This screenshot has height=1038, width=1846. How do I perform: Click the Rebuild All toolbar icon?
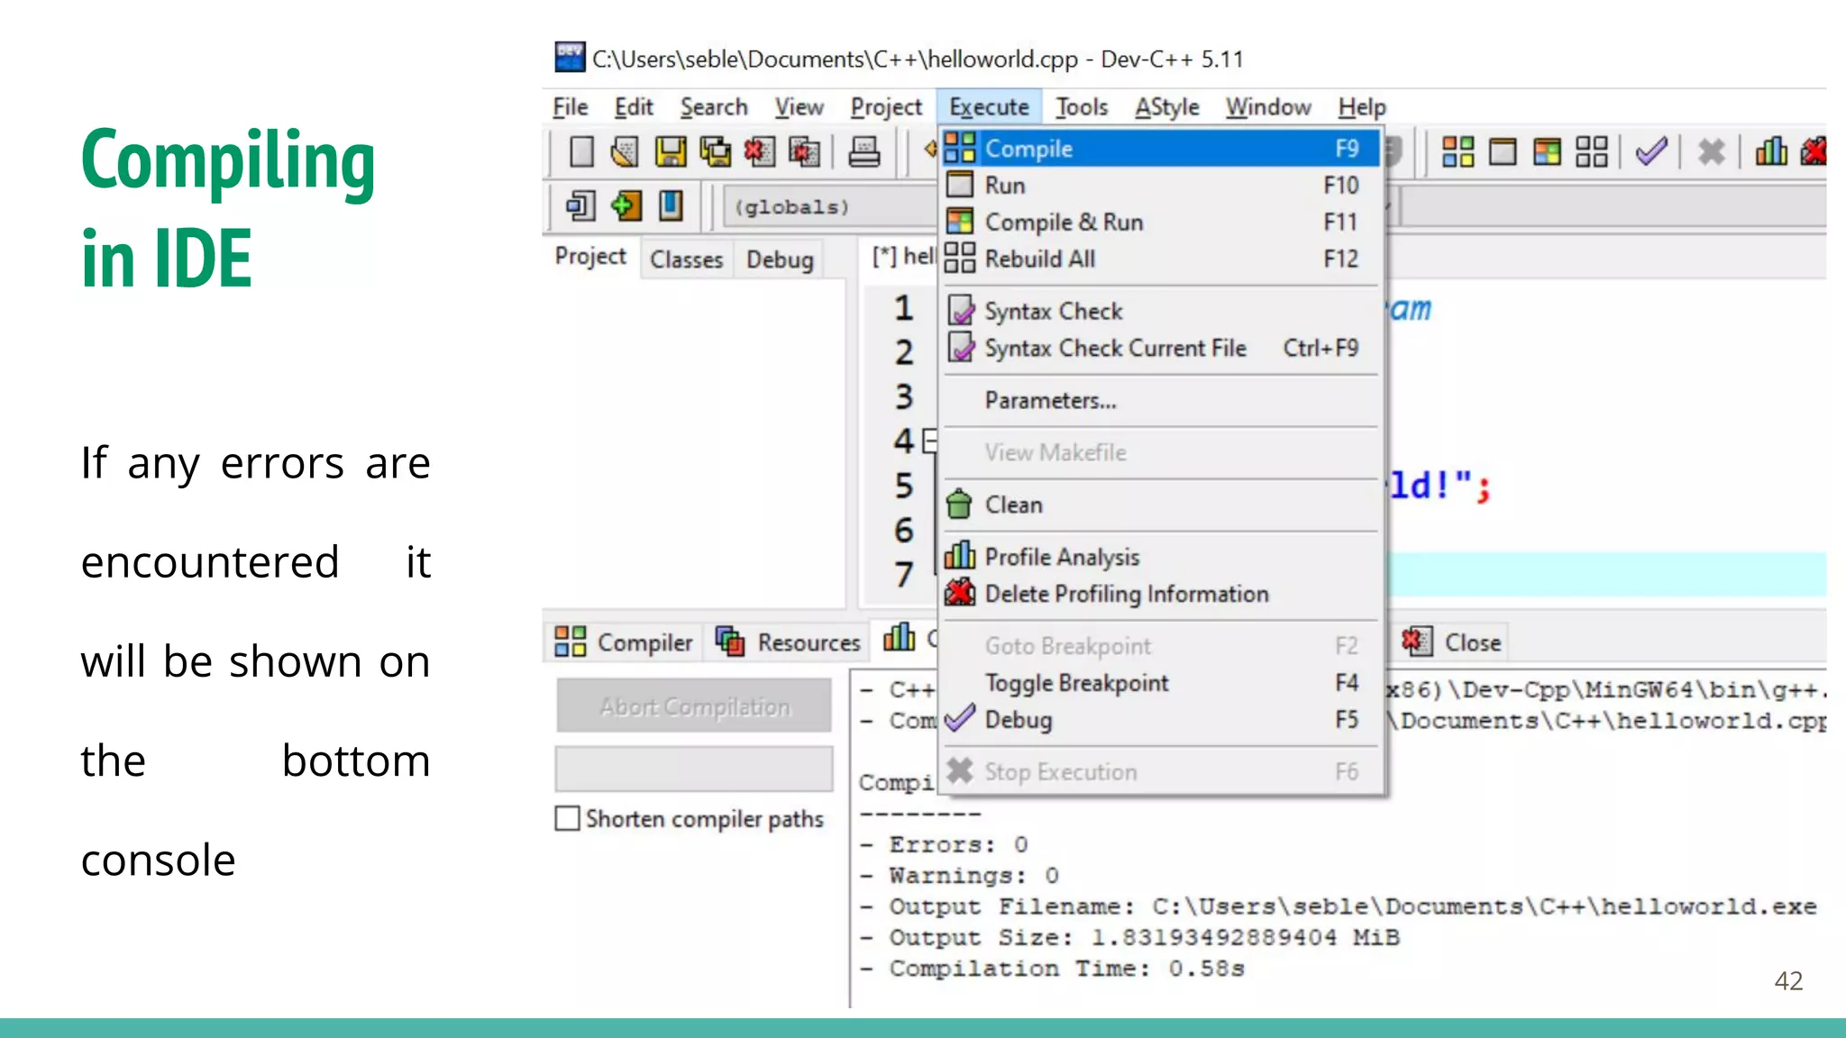(x=1592, y=151)
